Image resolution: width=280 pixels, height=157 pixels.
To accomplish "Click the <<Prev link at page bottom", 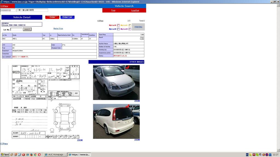I will 4,144.
